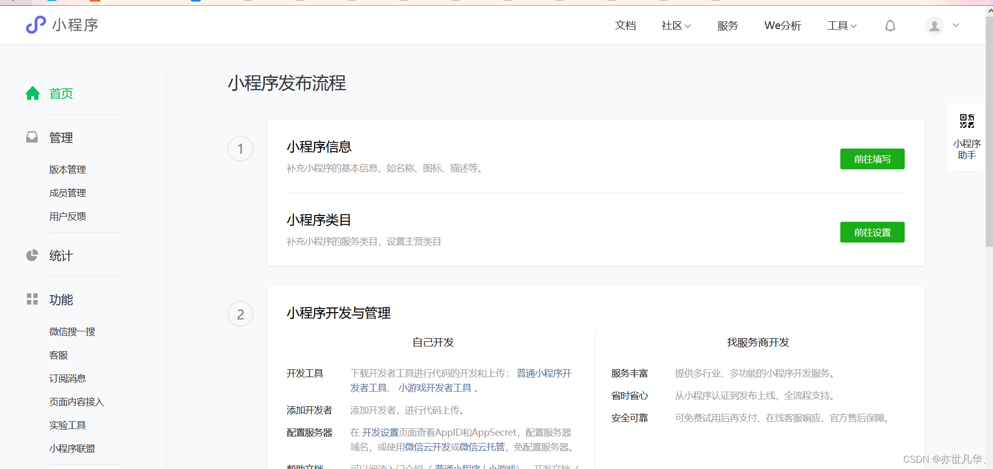
Task: Open the 微信云托管 link
Action: click(482, 447)
